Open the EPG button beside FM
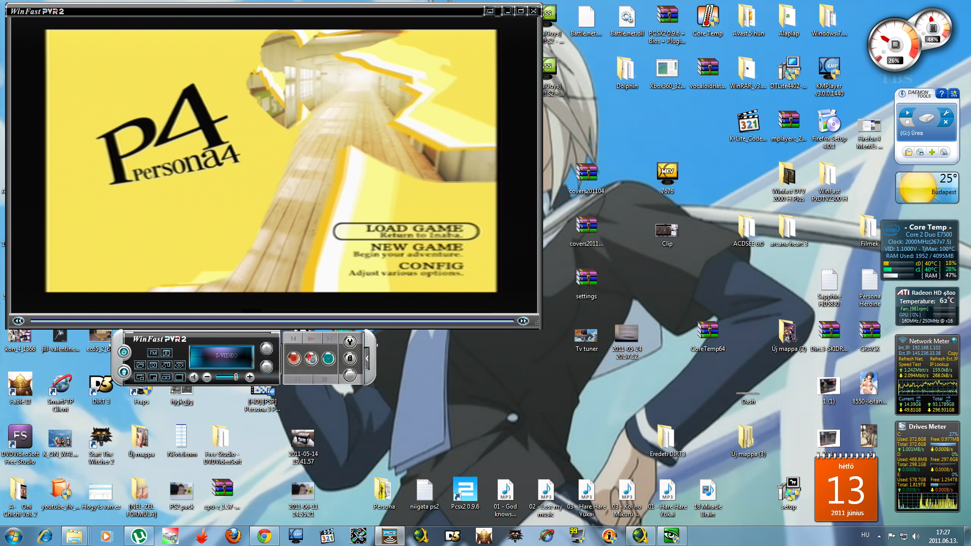Viewport: 971px width, 546px height. (166, 353)
